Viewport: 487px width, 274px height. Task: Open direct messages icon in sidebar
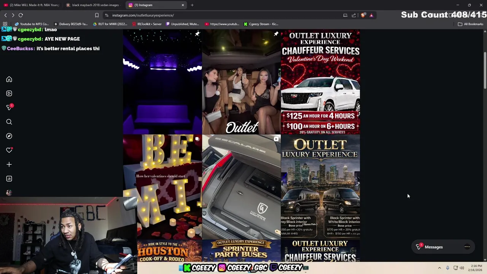9,108
